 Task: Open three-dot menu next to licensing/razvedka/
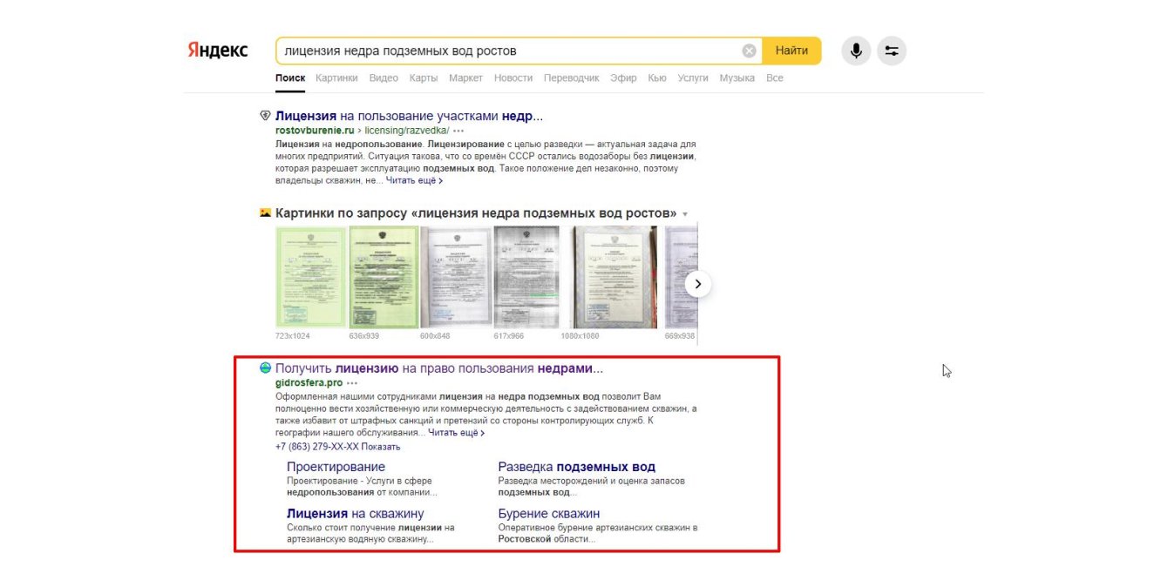[x=458, y=131]
